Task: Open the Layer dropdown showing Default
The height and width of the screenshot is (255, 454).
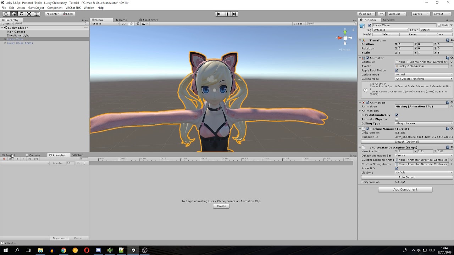Action: tap(436, 30)
